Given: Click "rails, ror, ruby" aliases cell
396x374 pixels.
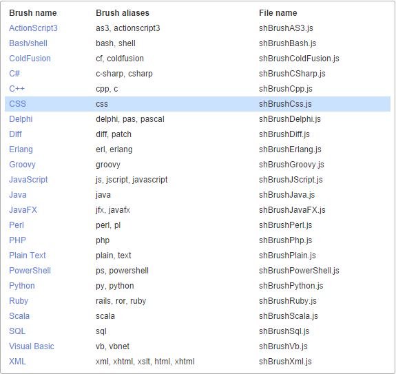Looking at the screenshot, I should 121,301.
